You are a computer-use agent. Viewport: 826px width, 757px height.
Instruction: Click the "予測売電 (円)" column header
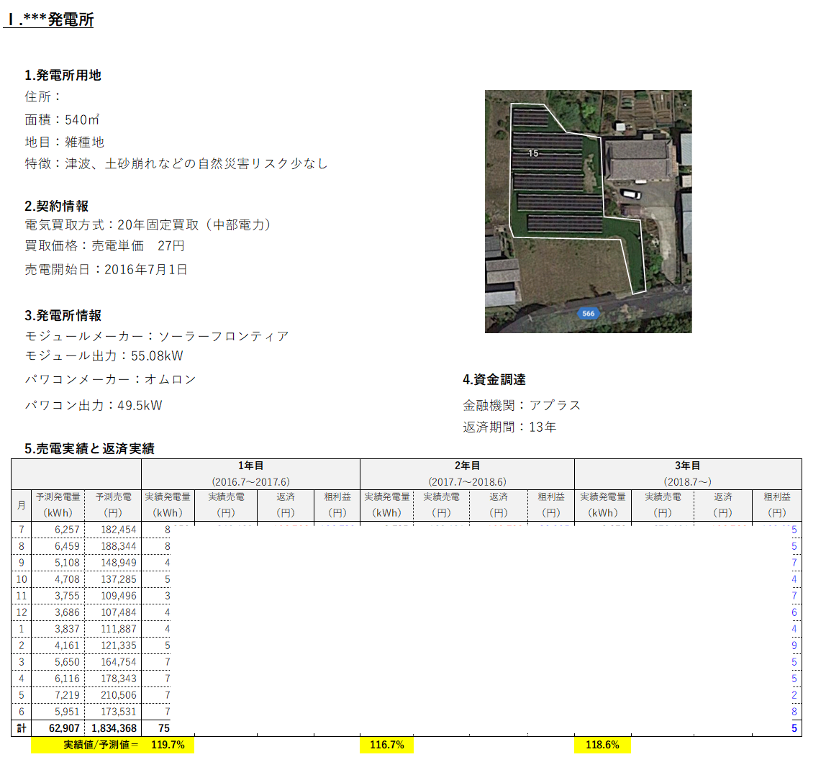click(113, 505)
